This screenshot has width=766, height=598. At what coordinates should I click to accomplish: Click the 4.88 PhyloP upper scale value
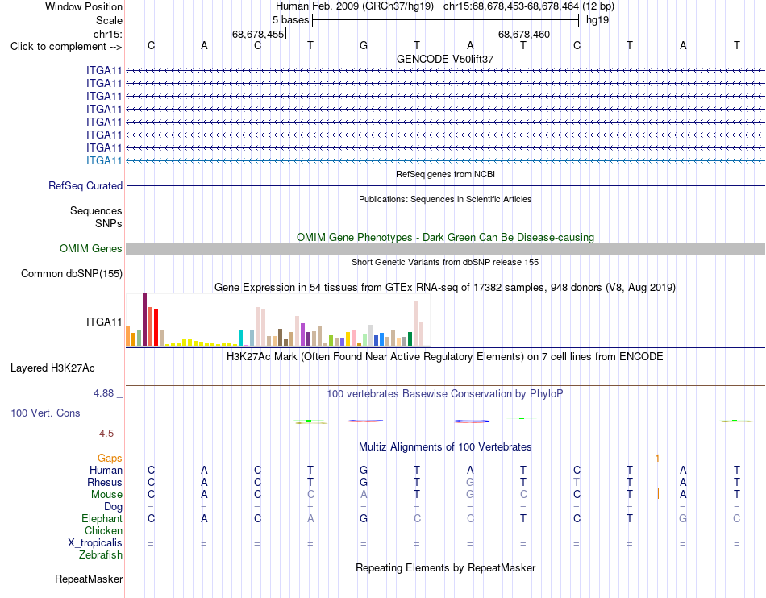tap(103, 393)
